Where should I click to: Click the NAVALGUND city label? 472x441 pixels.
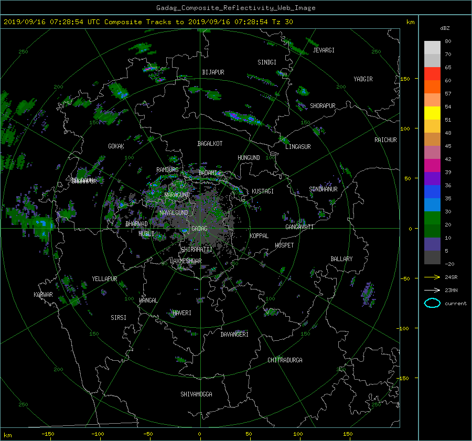coord(174,213)
